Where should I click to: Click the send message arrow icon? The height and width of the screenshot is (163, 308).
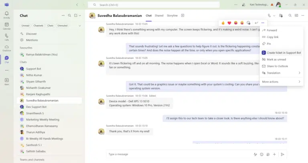pos(282,154)
